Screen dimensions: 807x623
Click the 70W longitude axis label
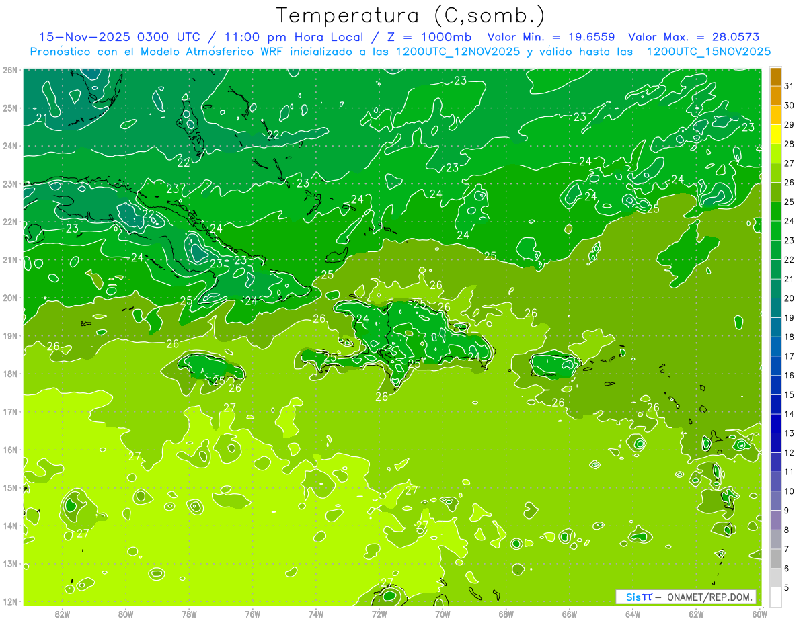443,614
